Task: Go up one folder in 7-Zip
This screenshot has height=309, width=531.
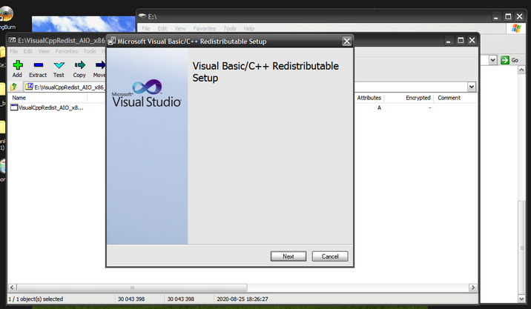Action: pos(14,87)
